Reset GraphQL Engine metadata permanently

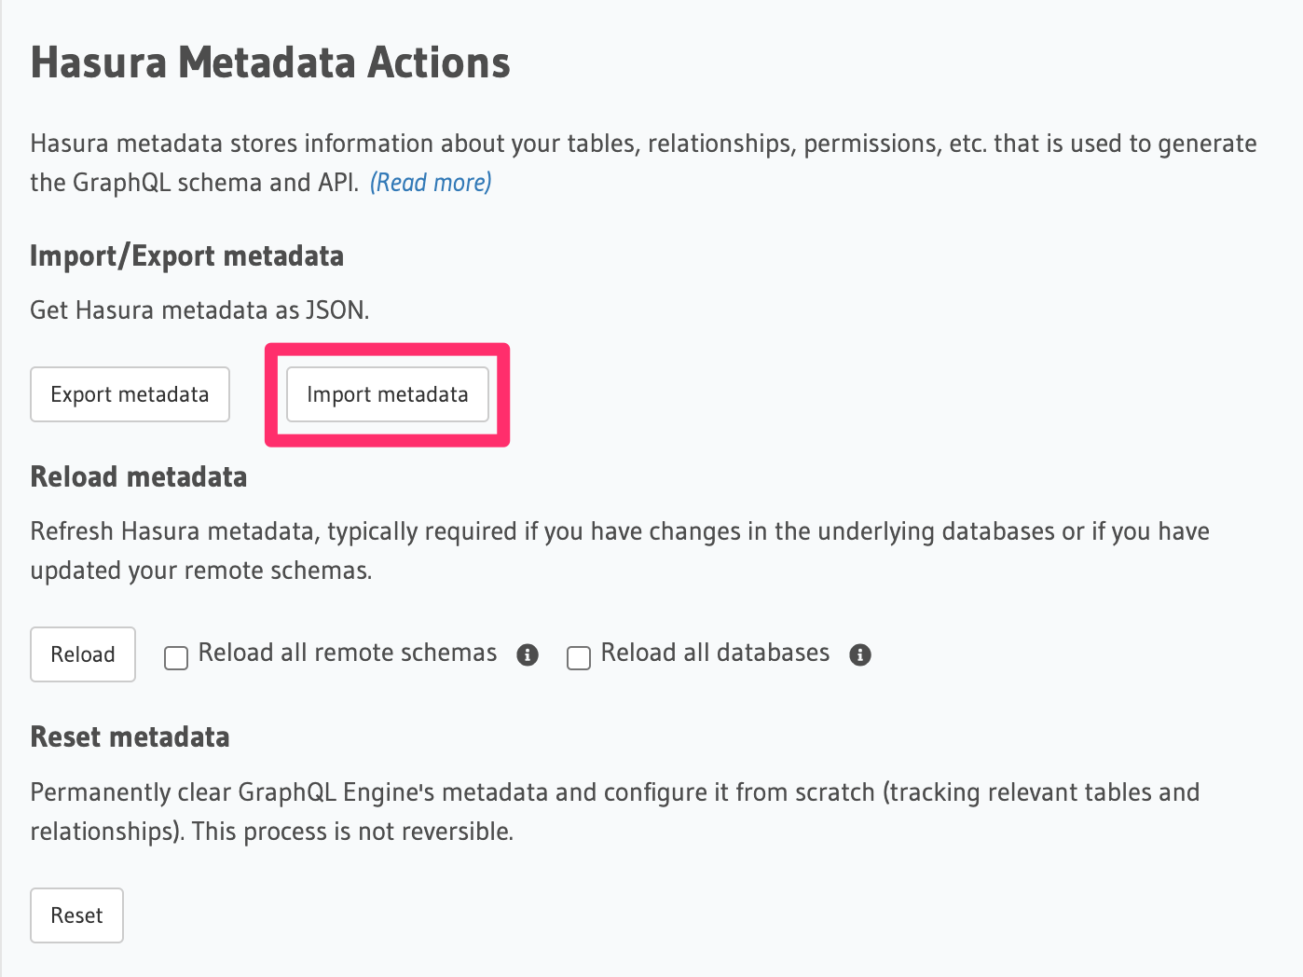coord(76,915)
